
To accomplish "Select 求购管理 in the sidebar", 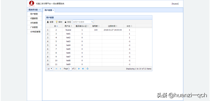I will pyautogui.click(x=34, y=23).
